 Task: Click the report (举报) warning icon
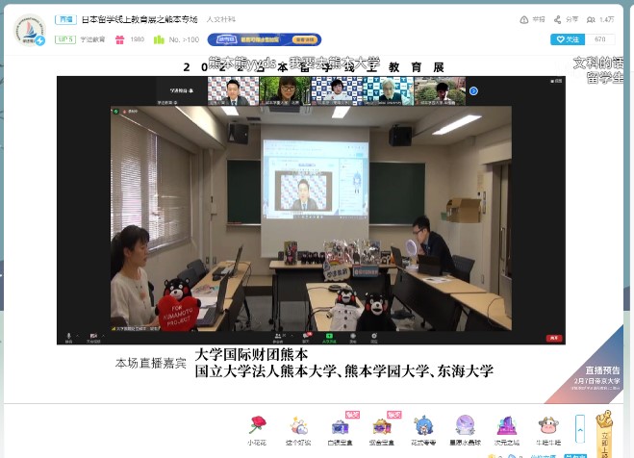[523, 19]
